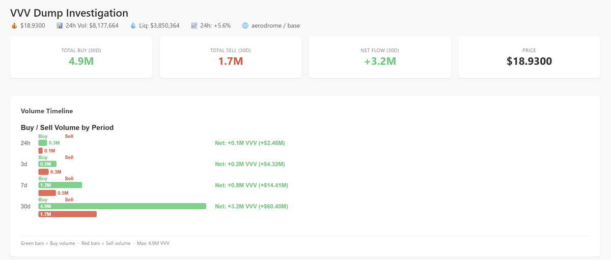Select the Total Sell (30D) card
The width and height of the screenshot is (611, 260).
point(231,57)
